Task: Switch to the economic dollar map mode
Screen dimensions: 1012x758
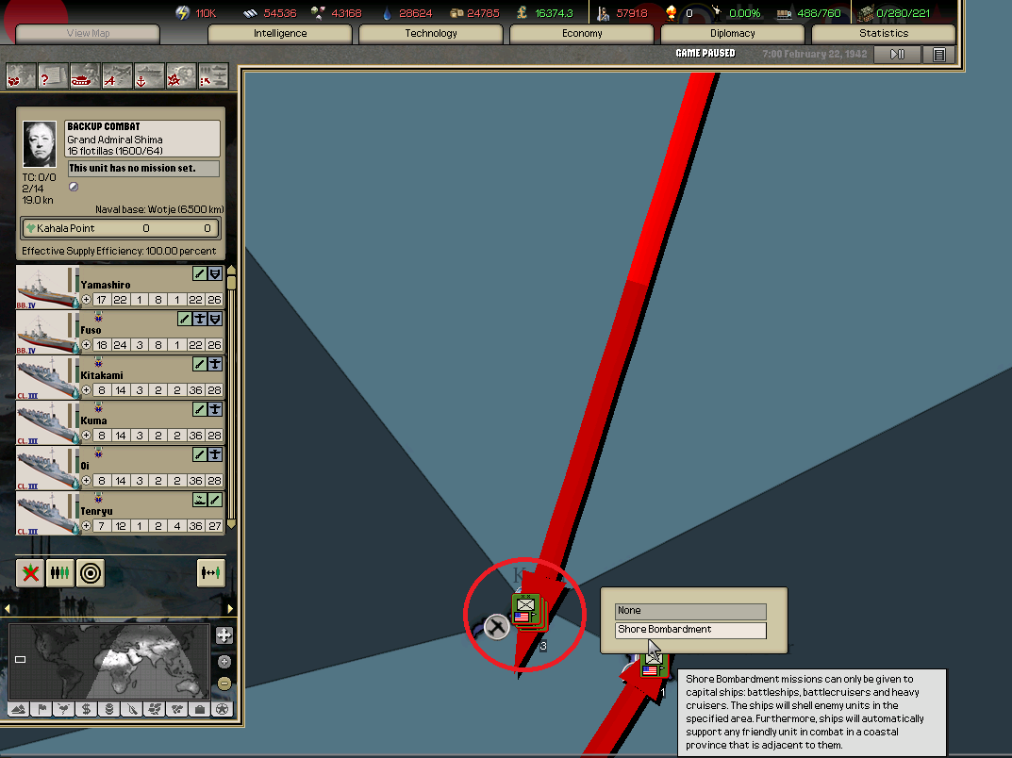Action: [x=87, y=709]
